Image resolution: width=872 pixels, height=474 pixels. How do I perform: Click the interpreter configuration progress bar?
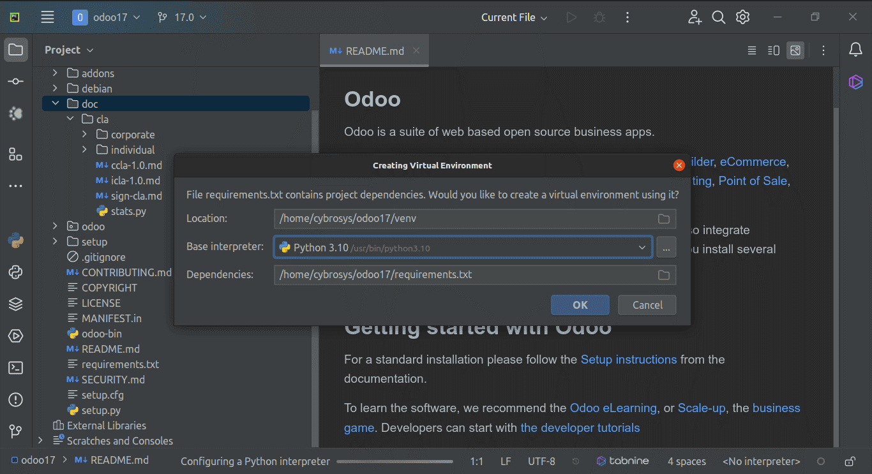(395, 461)
